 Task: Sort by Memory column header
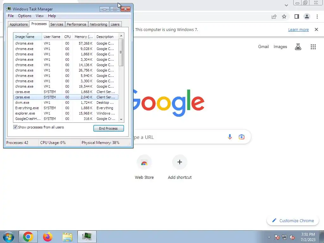[84, 37]
